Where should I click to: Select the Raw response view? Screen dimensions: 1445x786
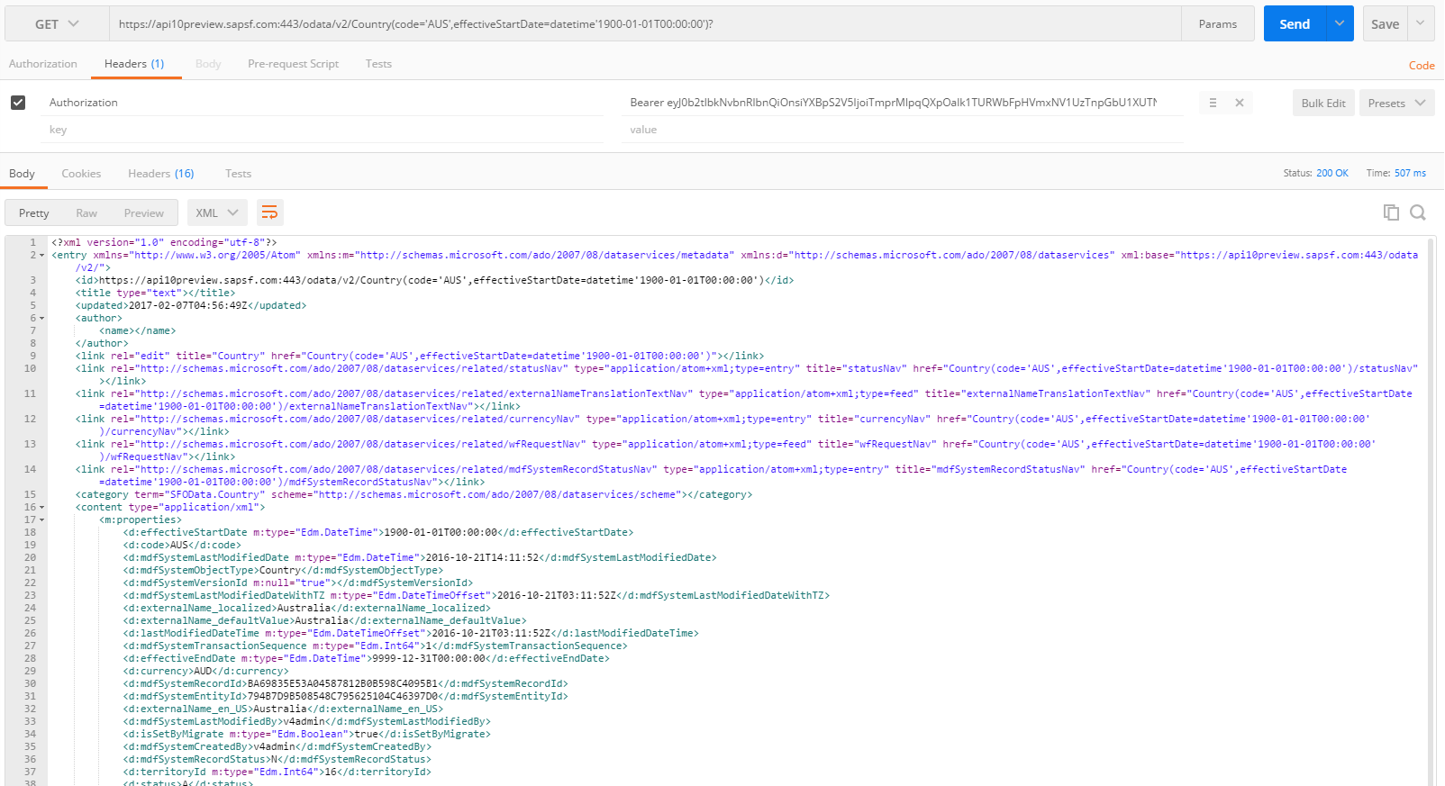click(x=86, y=213)
